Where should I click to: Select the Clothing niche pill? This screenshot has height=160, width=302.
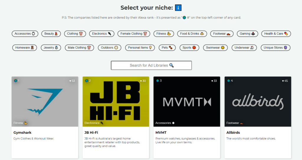click(x=75, y=34)
